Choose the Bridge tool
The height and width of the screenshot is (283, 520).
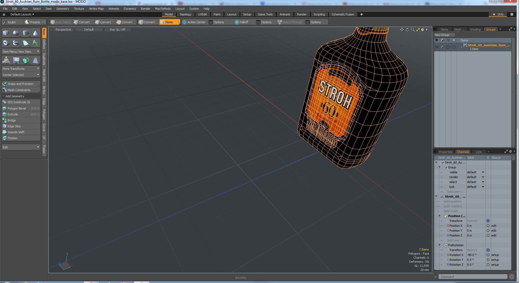[21, 120]
